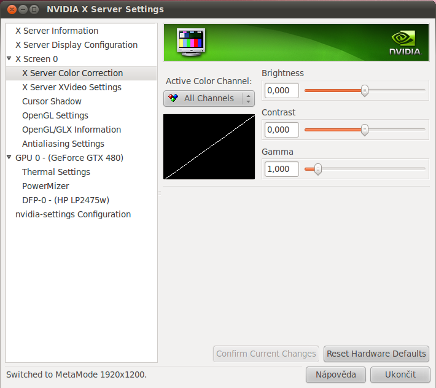Click the Brightness label

point(282,73)
